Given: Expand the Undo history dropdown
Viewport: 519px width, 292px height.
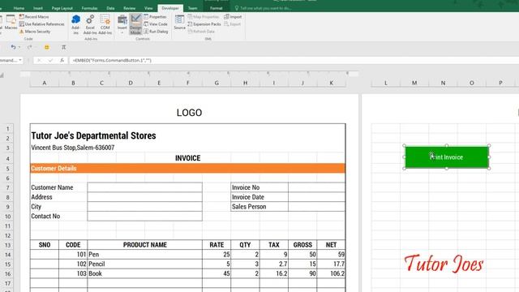Looking at the screenshot, I should pos(19,47).
